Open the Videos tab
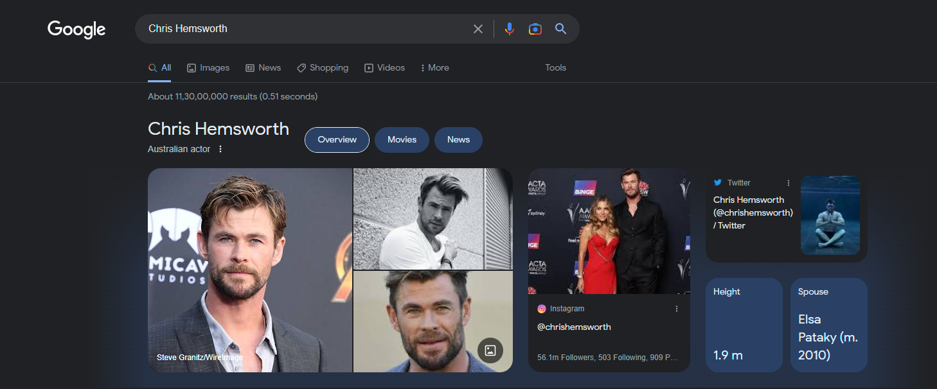937x389 pixels. click(385, 68)
